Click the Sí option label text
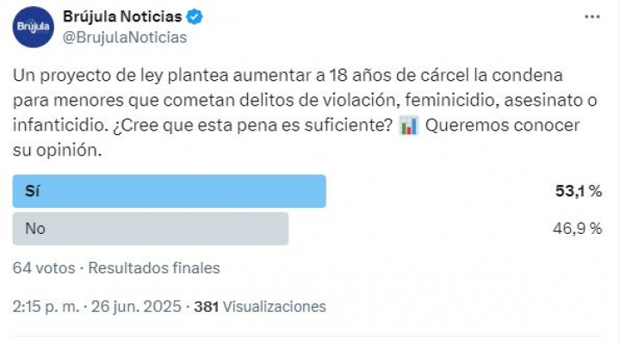 pos(32,192)
